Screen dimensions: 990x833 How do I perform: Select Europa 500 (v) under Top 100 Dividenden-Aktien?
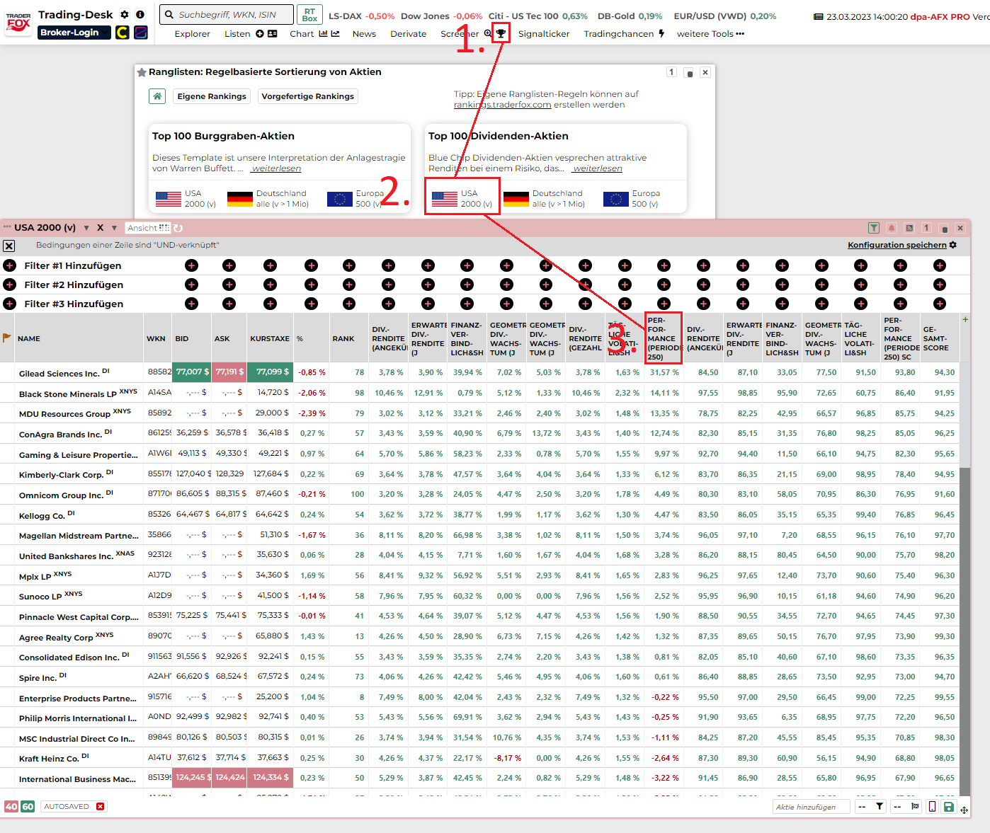632,198
